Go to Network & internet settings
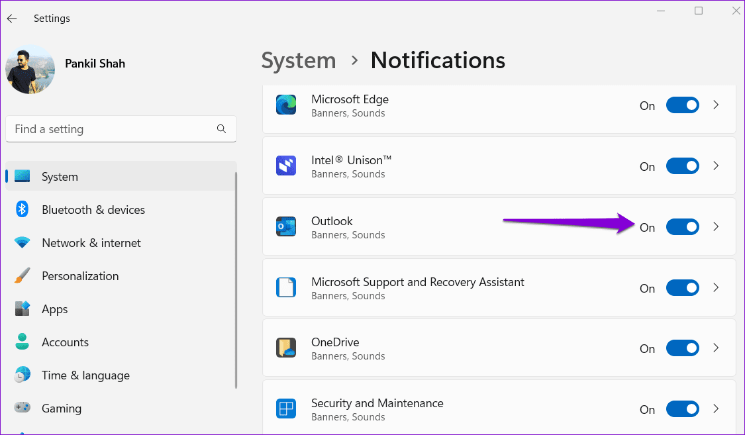The width and height of the screenshot is (745, 435). [121, 243]
